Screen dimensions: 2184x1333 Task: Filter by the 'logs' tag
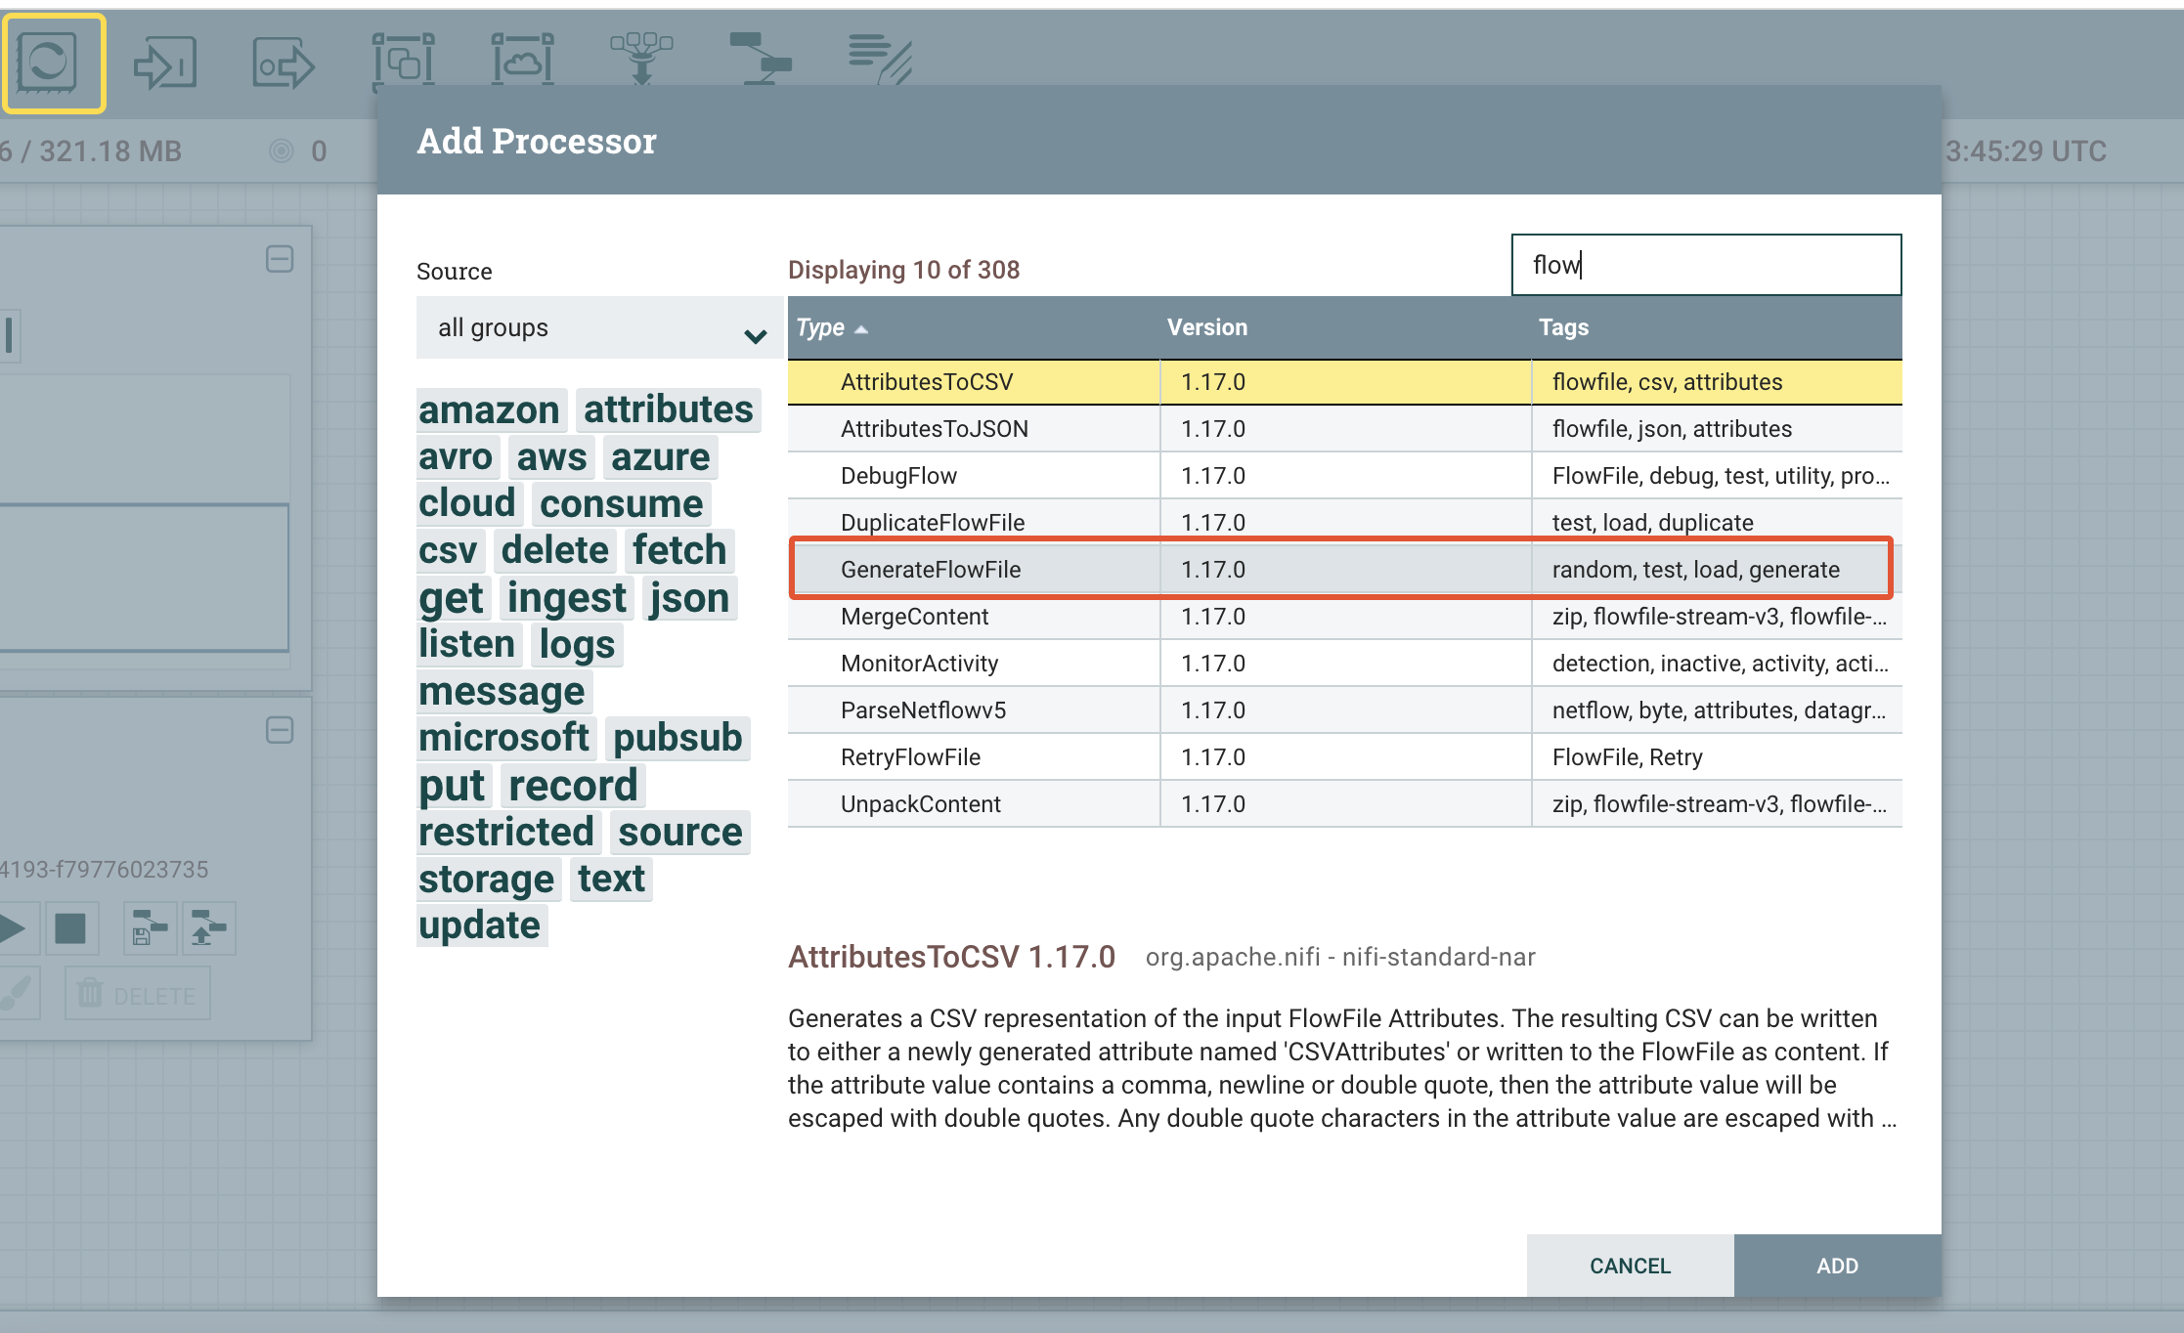(x=578, y=644)
